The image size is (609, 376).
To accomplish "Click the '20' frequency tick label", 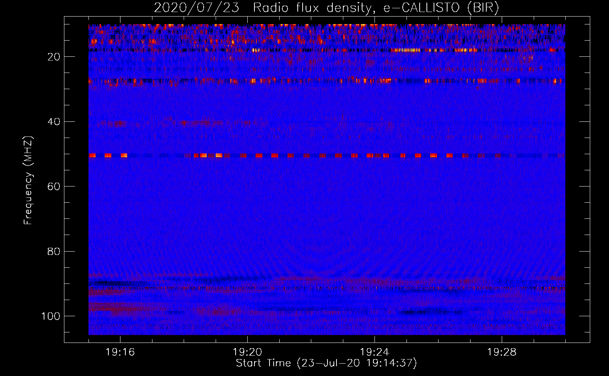I will click(x=54, y=57).
